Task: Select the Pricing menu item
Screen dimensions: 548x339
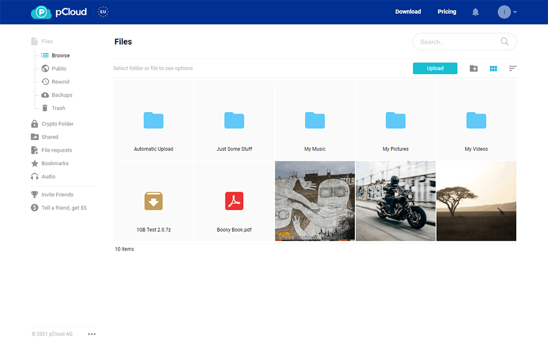Action: click(446, 11)
